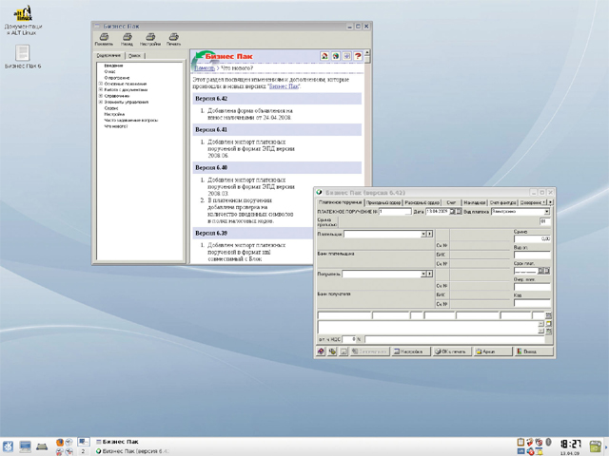The image size is (609, 456).
Task: Expand the Элементы управления tree node
Action: click(101, 102)
